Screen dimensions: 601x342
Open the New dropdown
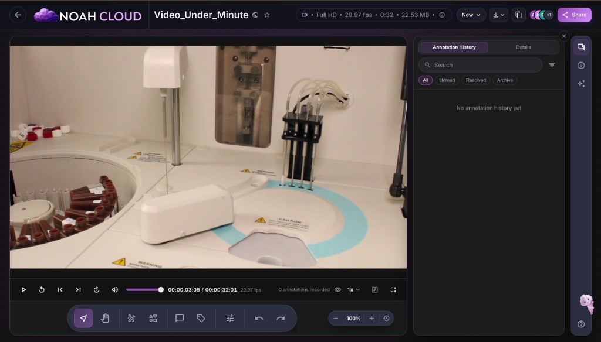(x=471, y=15)
